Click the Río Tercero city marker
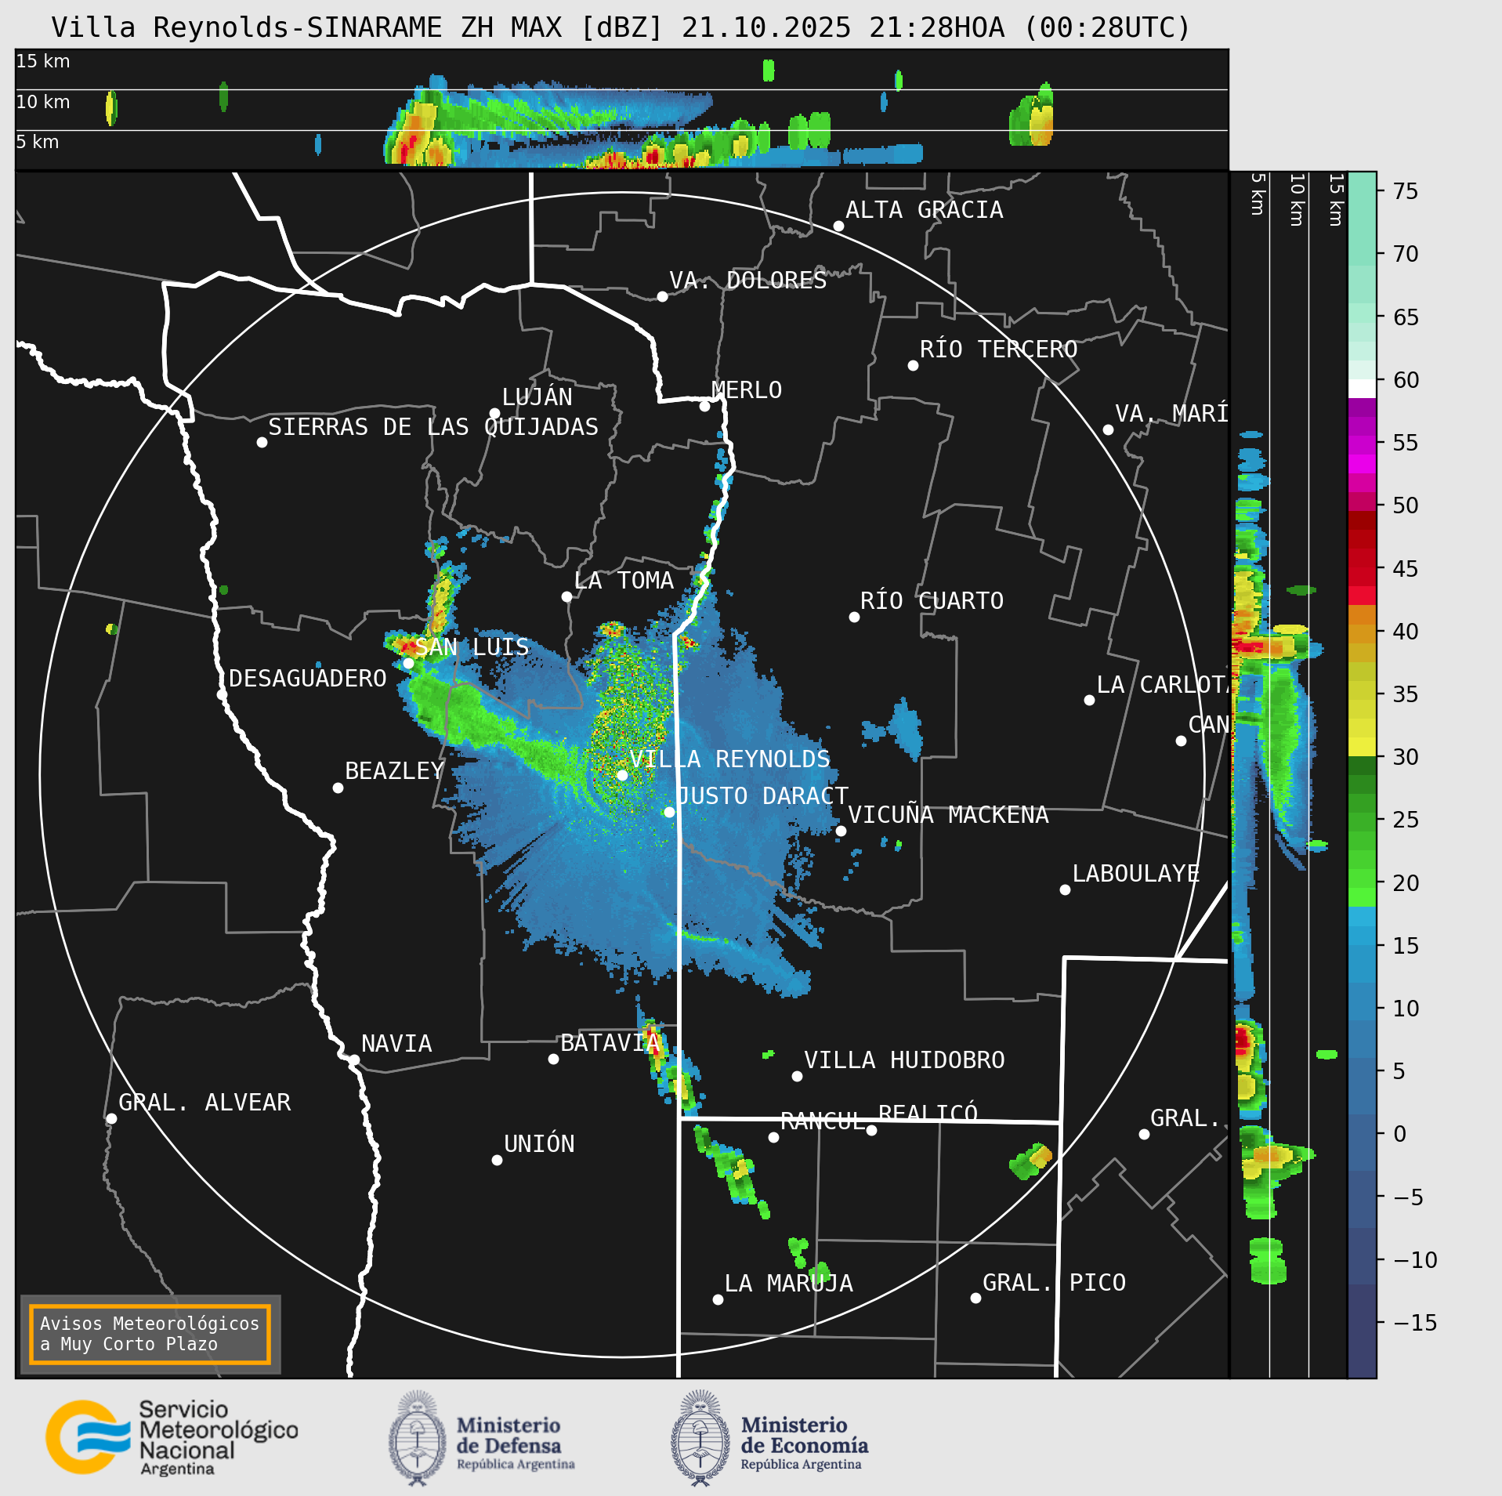1502x1496 pixels. pos(913,365)
